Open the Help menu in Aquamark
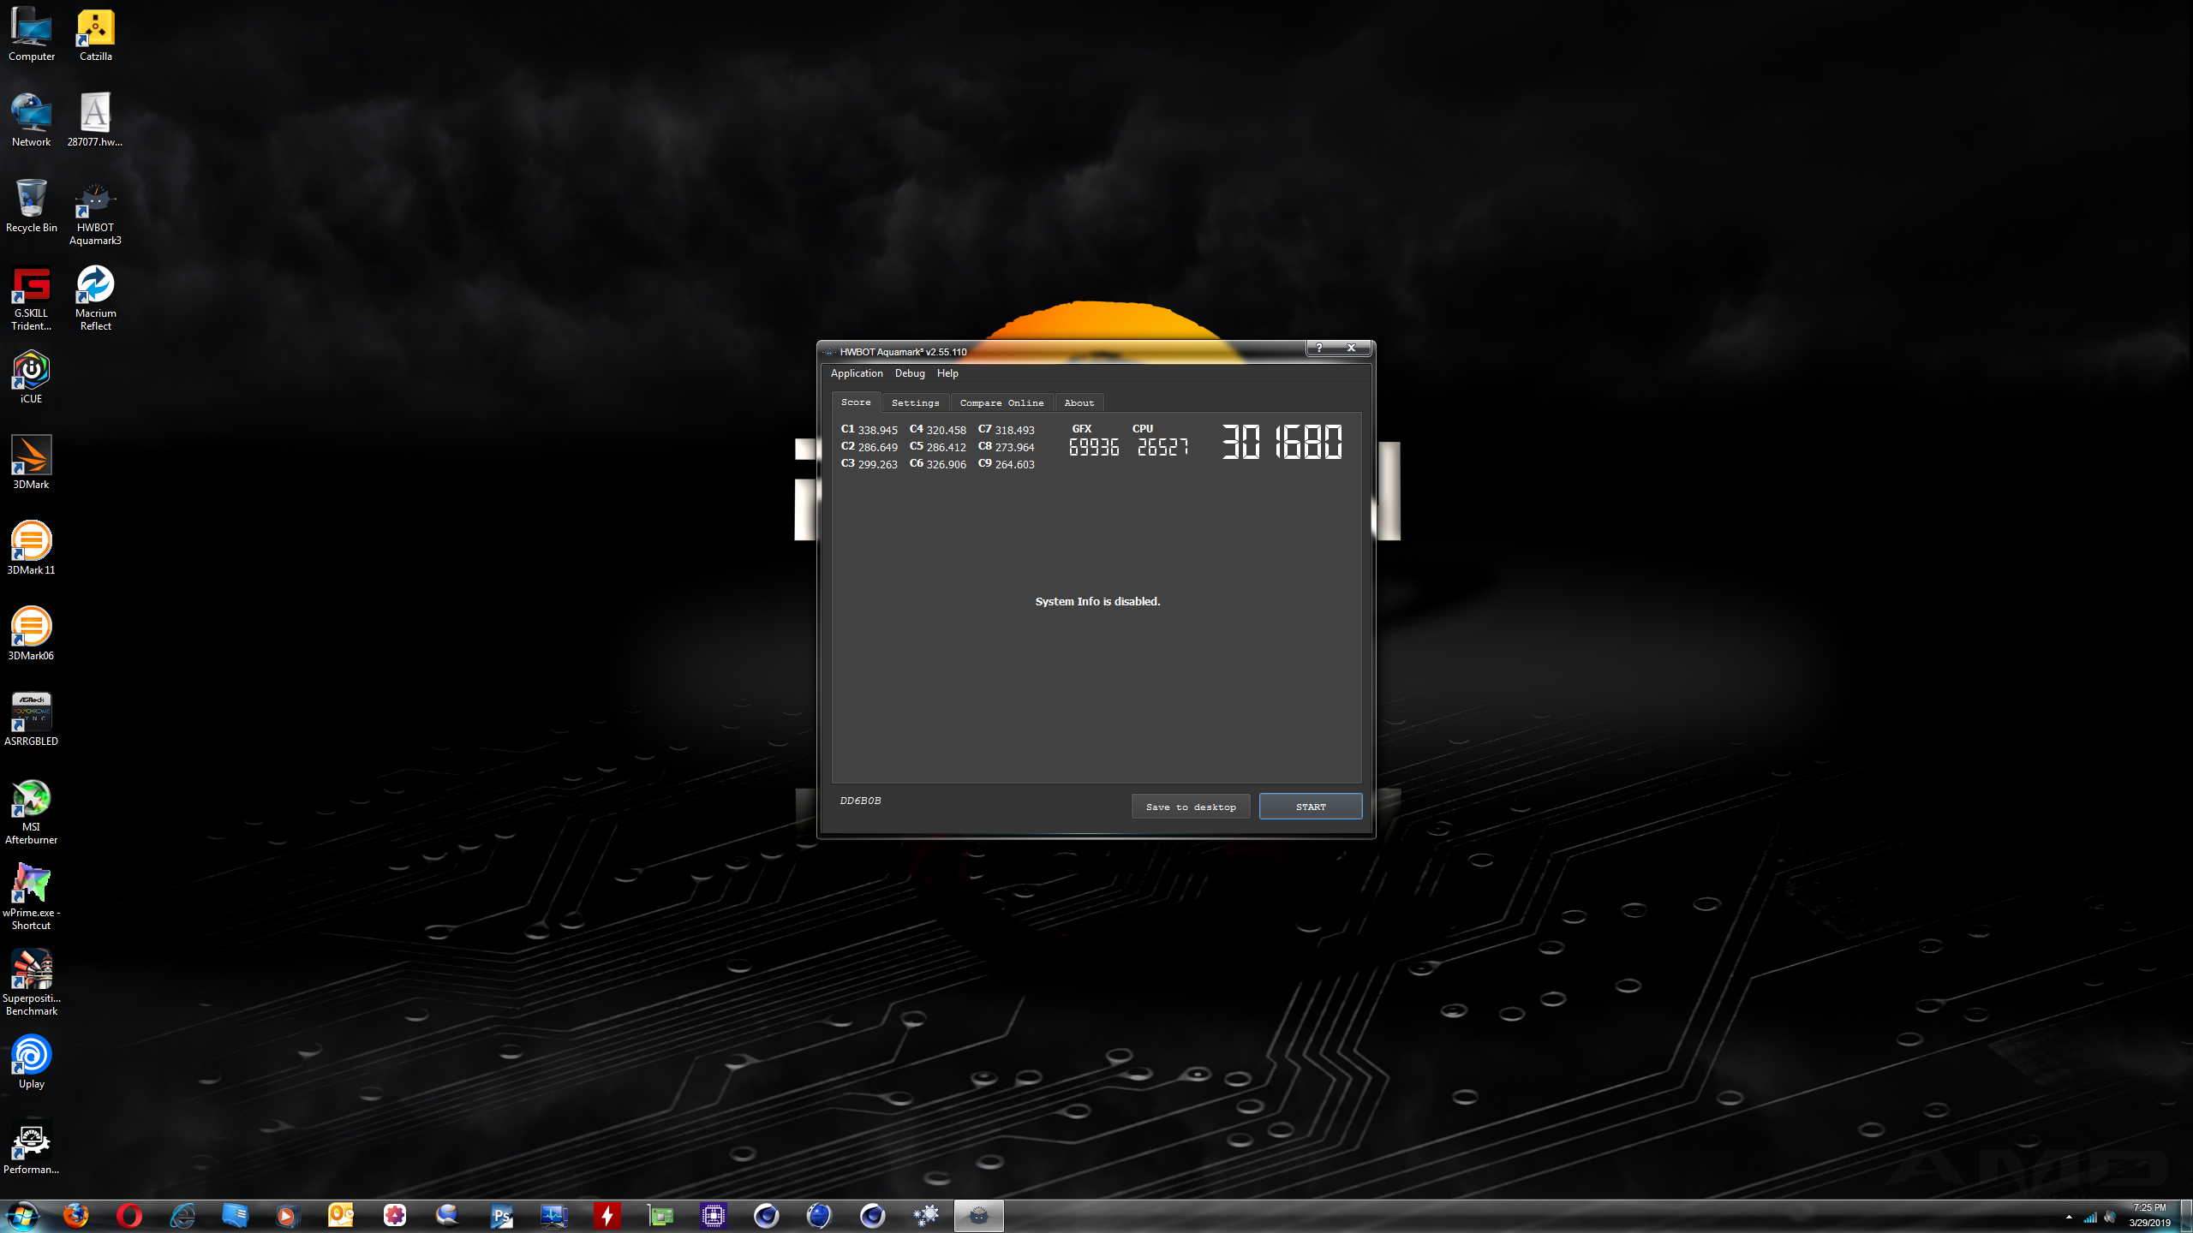The height and width of the screenshot is (1233, 2193). [x=947, y=373]
